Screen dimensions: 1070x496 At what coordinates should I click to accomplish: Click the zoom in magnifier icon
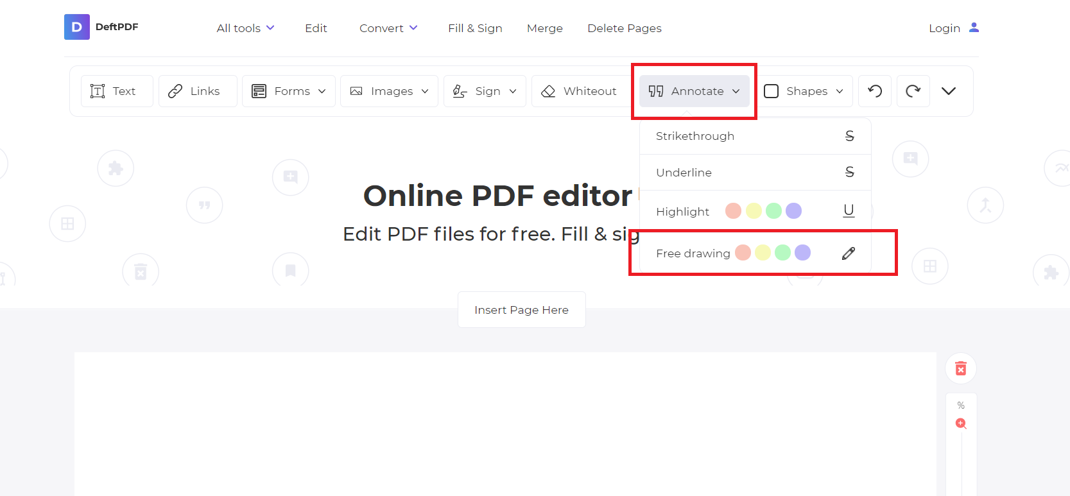(x=960, y=423)
